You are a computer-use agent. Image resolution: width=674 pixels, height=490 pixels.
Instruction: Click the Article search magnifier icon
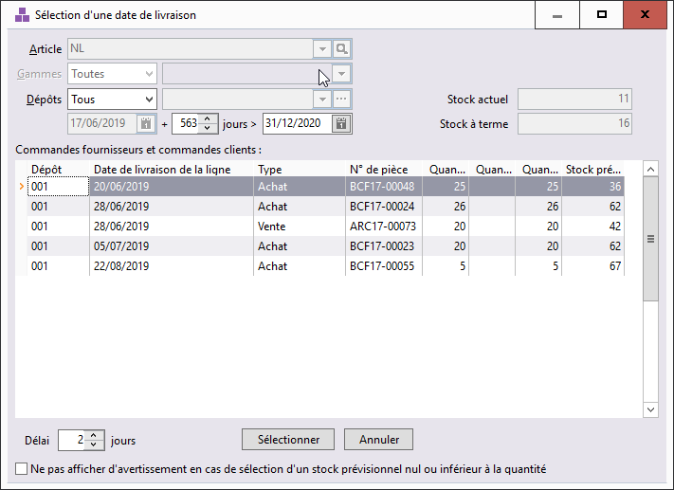click(341, 49)
